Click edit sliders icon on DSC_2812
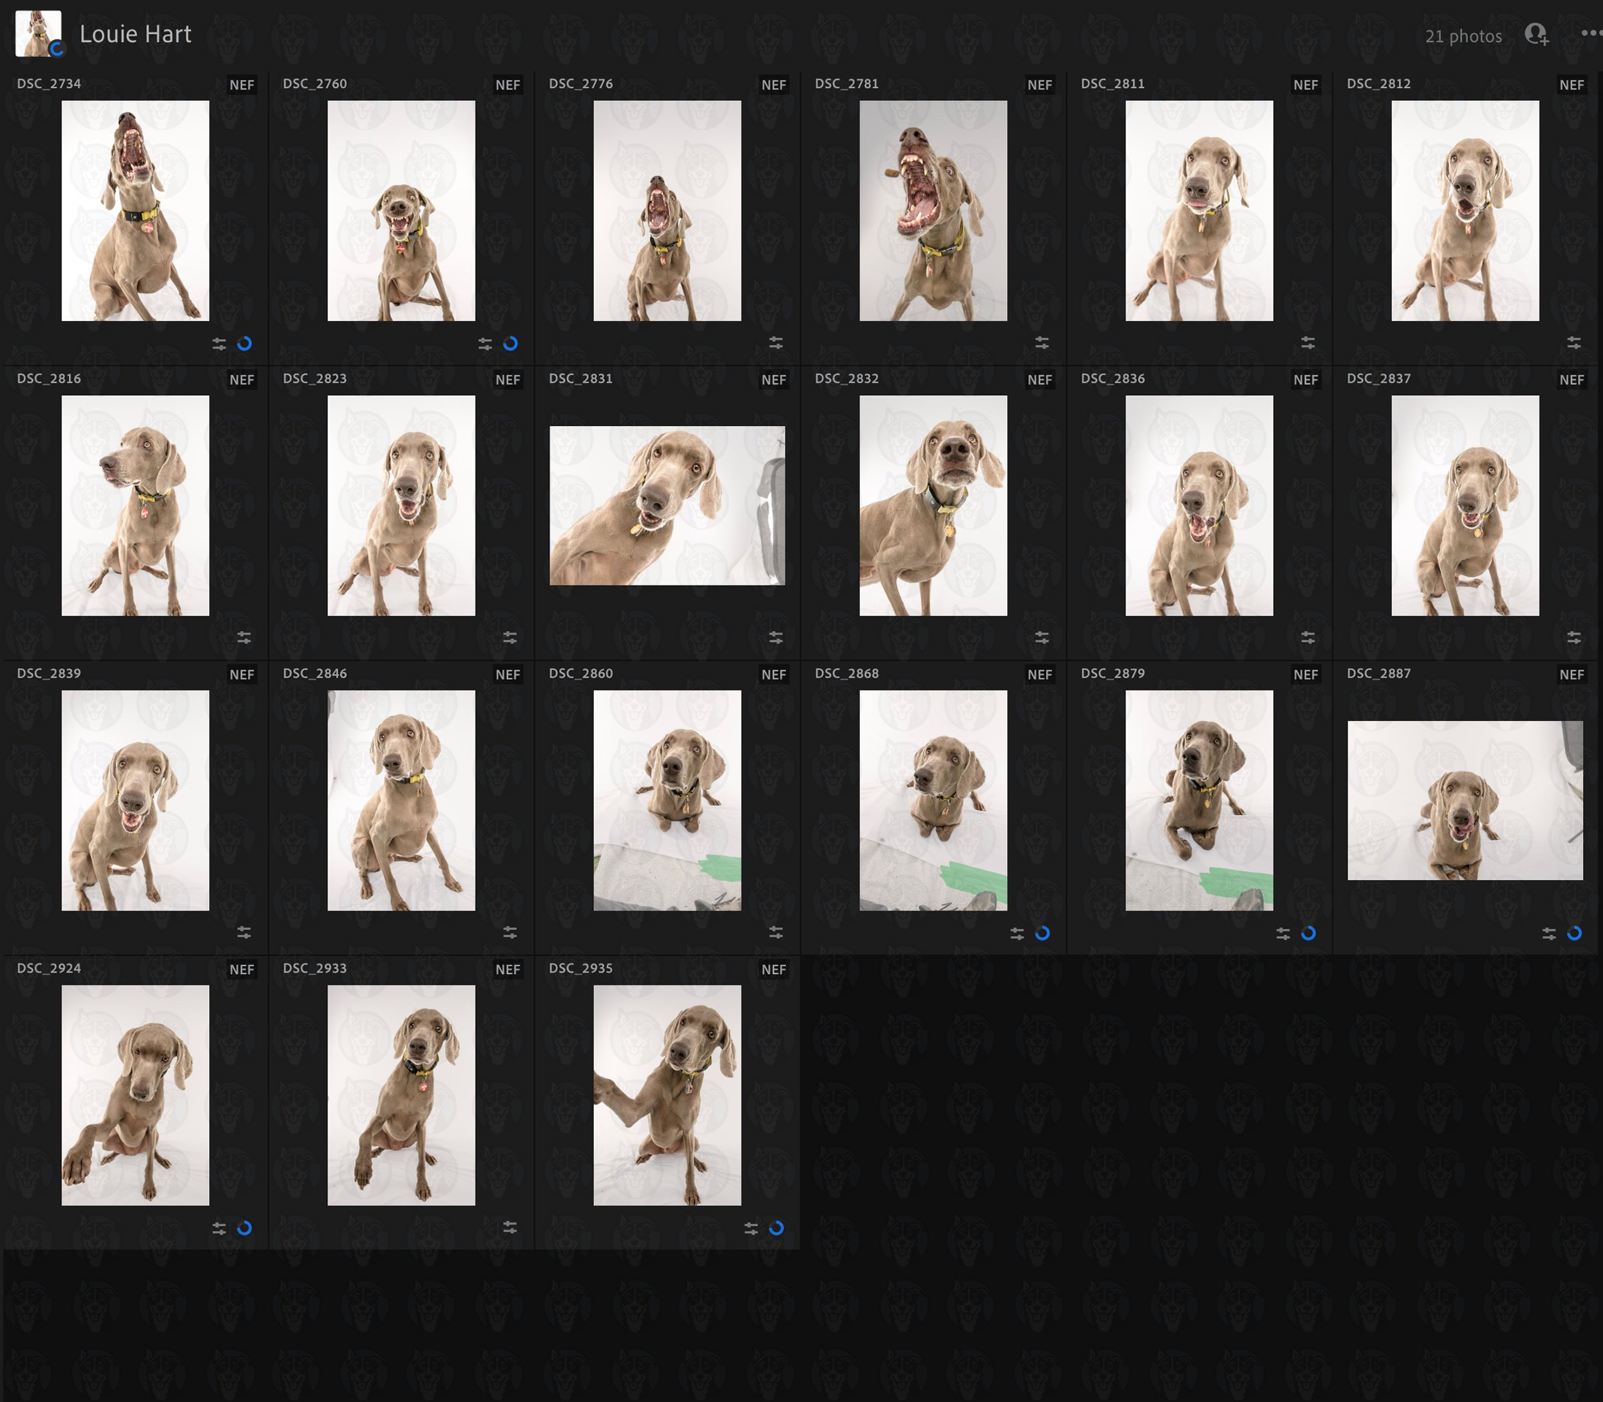This screenshot has width=1603, height=1402. (x=1574, y=342)
